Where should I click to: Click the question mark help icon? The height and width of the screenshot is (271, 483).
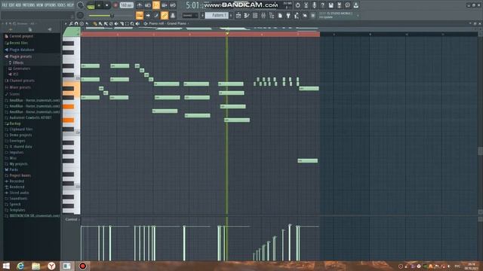click(322, 5)
